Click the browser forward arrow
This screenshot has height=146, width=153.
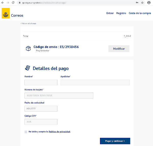click(x=8, y=3)
